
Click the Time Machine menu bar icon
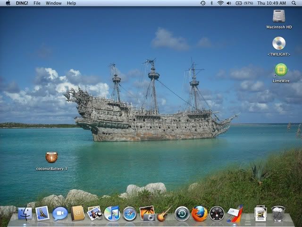203,3
